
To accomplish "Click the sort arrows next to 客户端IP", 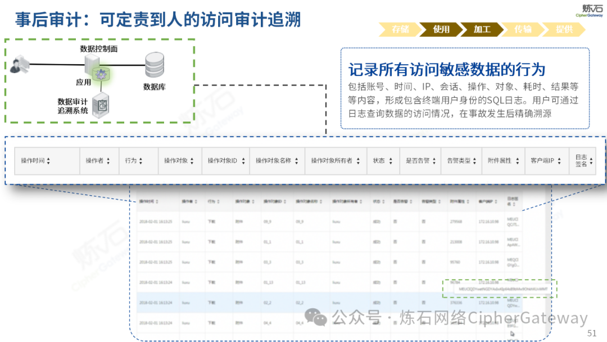I will [x=559, y=161].
